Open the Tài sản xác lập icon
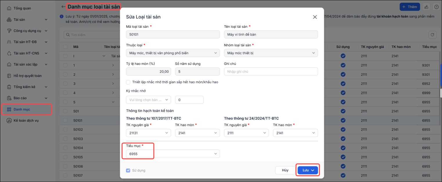The image size is (442, 182). 9,64
